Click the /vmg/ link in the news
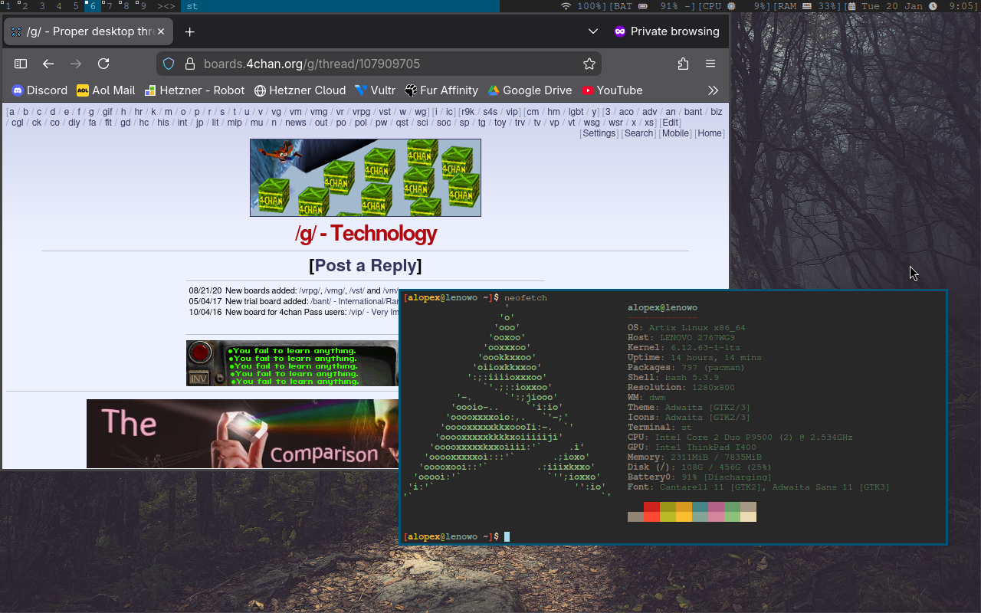The image size is (981, 613). pos(333,291)
